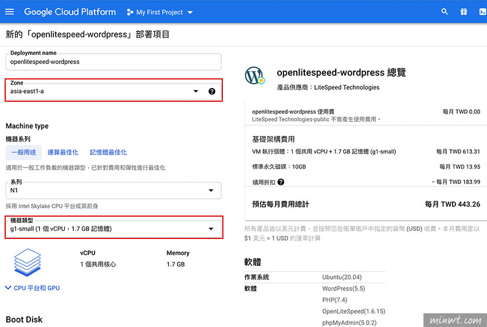Screen dimensions: 487x327
Task: Click the WordPress LiteSpeed logo
Action: pyautogui.click(x=254, y=75)
